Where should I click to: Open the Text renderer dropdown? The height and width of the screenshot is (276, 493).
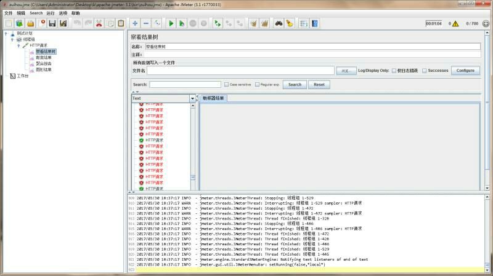point(192,98)
